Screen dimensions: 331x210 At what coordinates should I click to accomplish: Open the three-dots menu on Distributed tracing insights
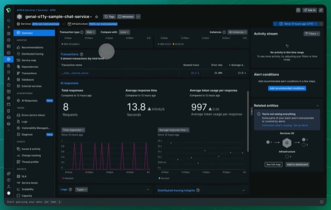(243, 190)
